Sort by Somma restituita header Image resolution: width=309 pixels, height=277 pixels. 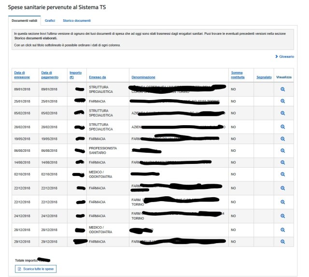click(x=238, y=75)
